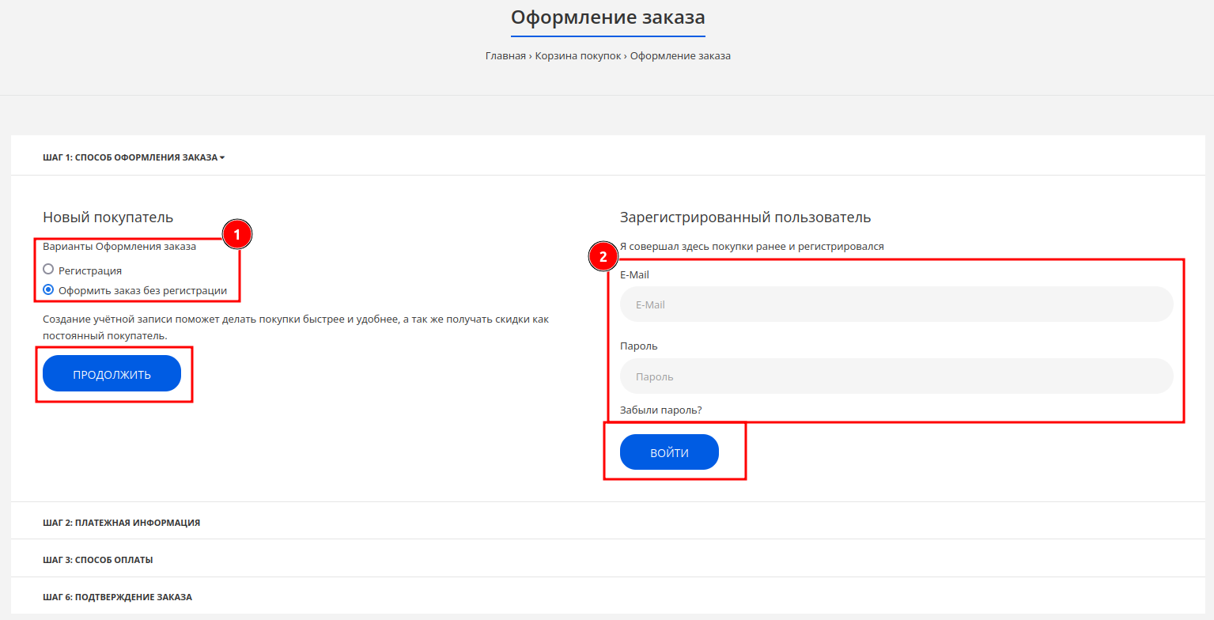Open Шаг 6: Подтверждение заказа section
Image resolution: width=1214 pixels, height=620 pixels.
tap(117, 597)
